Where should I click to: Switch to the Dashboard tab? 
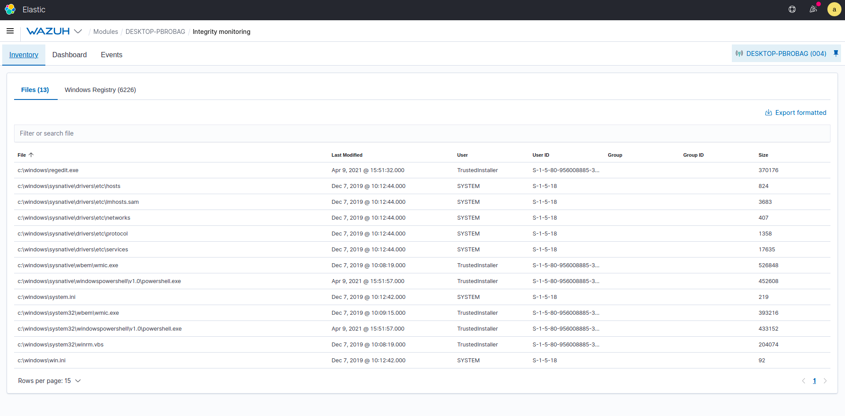(70, 55)
